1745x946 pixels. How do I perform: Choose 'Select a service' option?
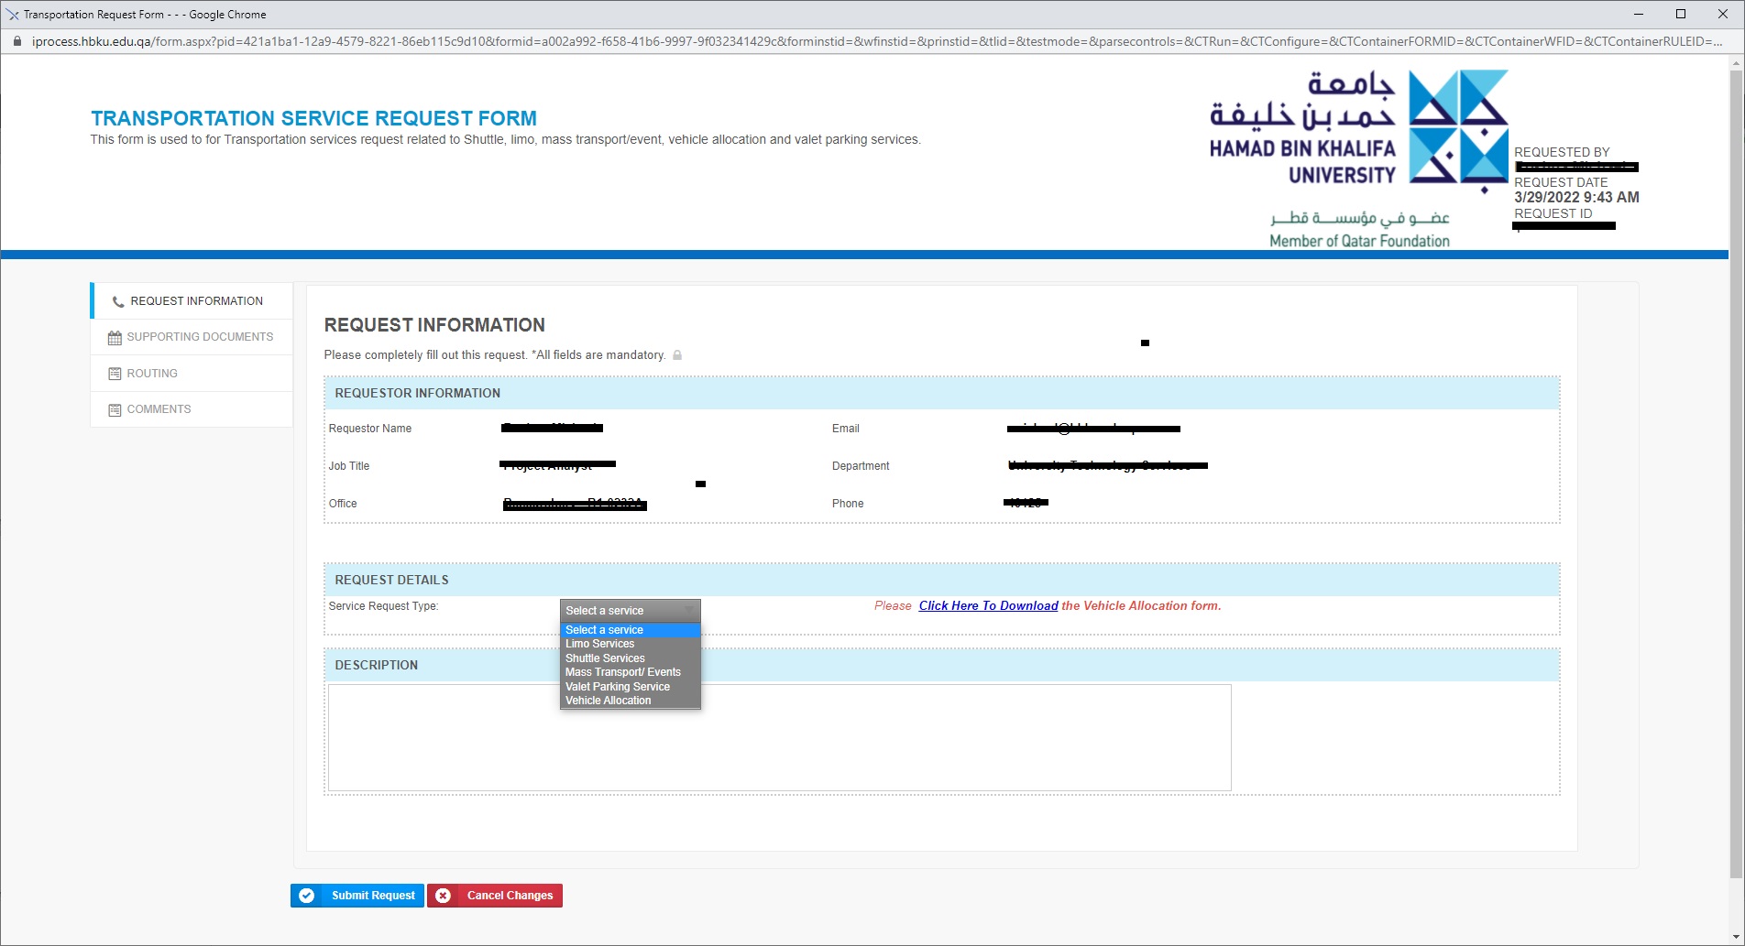coord(631,630)
